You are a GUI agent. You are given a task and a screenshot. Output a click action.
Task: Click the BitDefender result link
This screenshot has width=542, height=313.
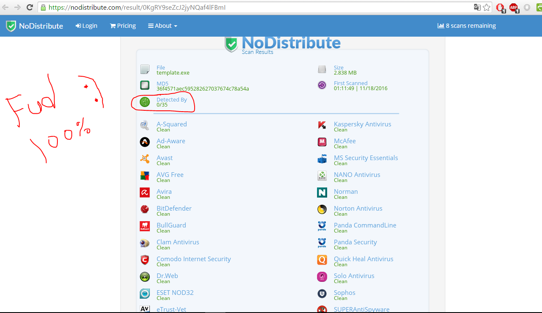[174, 209]
